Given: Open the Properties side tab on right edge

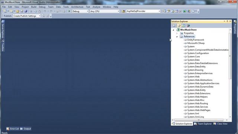Looking at the screenshot, I should pyautogui.click(x=235, y=27).
